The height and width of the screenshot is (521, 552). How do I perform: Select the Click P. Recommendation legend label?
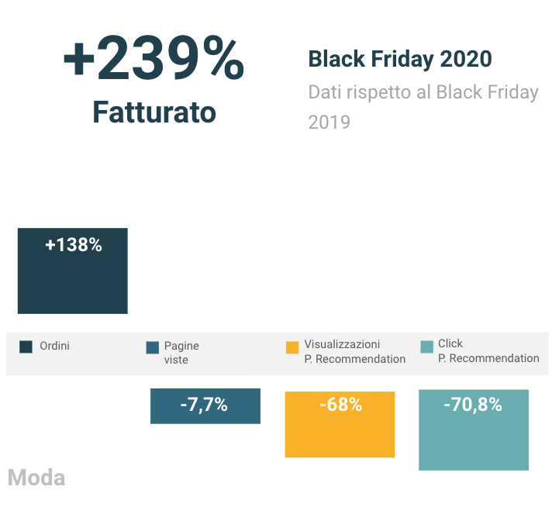pyautogui.click(x=488, y=350)
